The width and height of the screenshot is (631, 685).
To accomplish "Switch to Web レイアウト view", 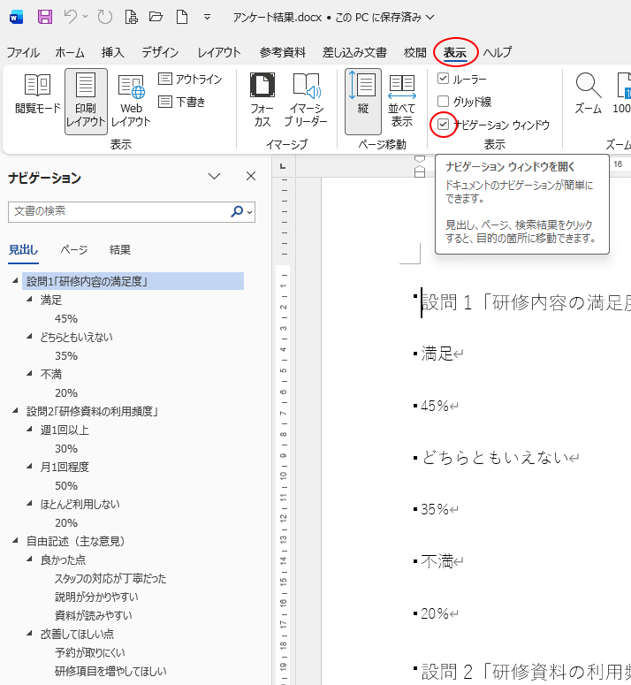I will coord(131,101).
